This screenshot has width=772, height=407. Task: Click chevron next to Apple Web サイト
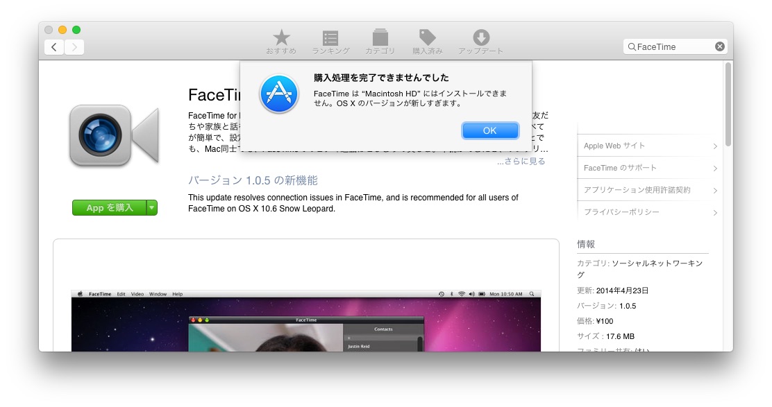(x=715, y=146)
